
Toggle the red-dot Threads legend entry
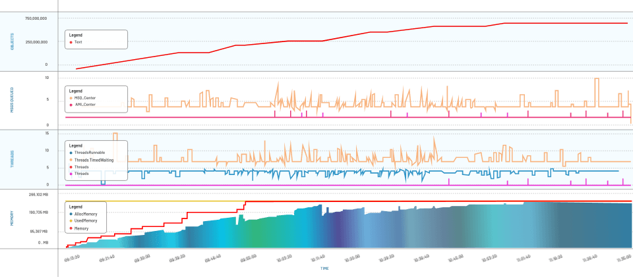coord(78,166)
